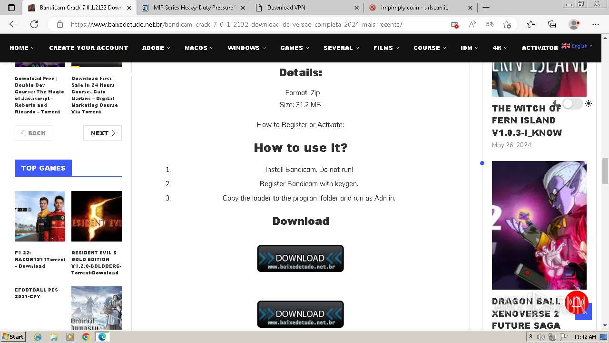Viewport: 609px width, 343px height.
Task: Click the NEXT pagination button
Action: pos(102,133)
